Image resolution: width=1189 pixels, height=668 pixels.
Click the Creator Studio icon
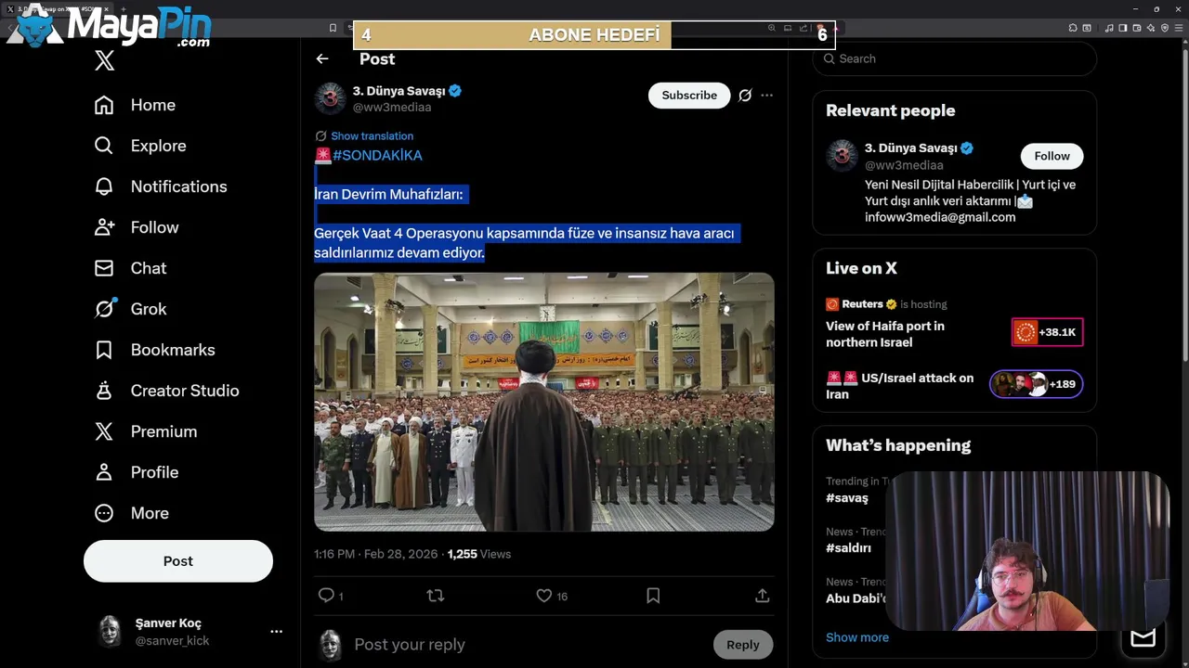pyautogui.click(x=104, y=391)
